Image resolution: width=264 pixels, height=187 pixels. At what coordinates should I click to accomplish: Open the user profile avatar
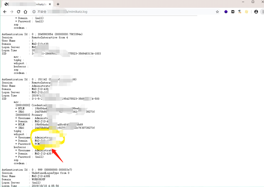point(256,12)
